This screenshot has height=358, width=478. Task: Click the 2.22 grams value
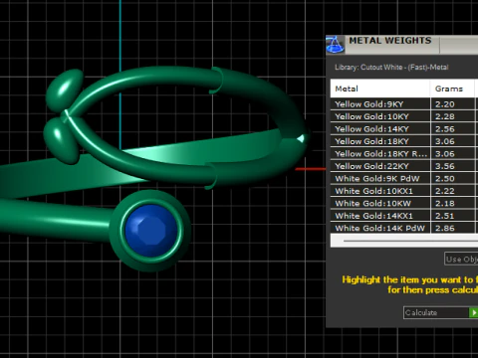pos(445,191)
